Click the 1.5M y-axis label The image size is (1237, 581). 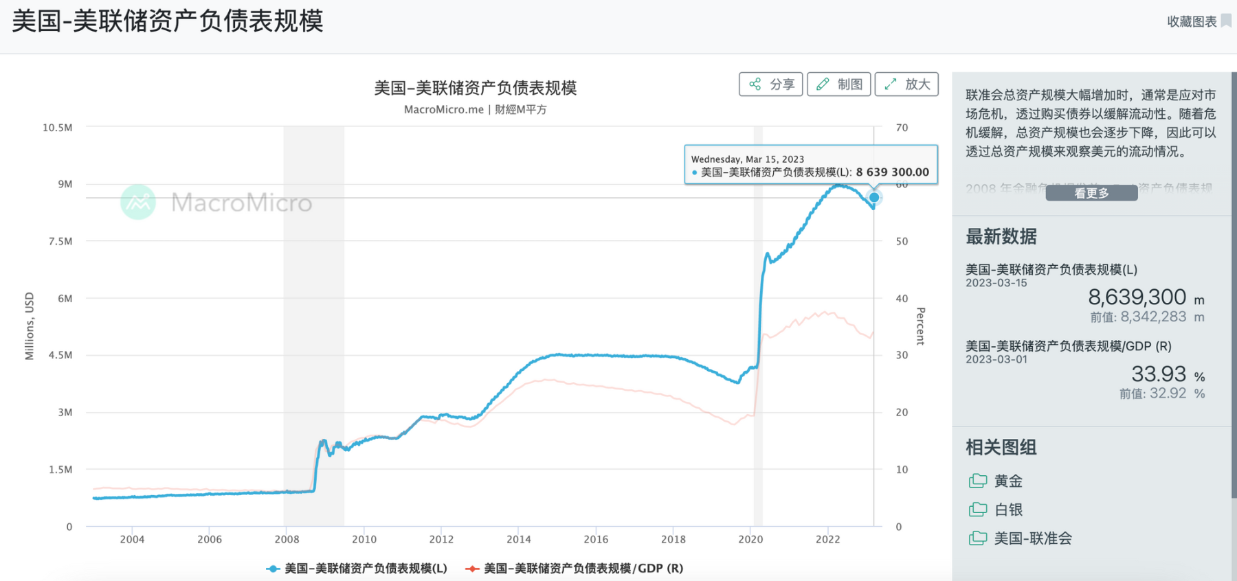[60, 470]
